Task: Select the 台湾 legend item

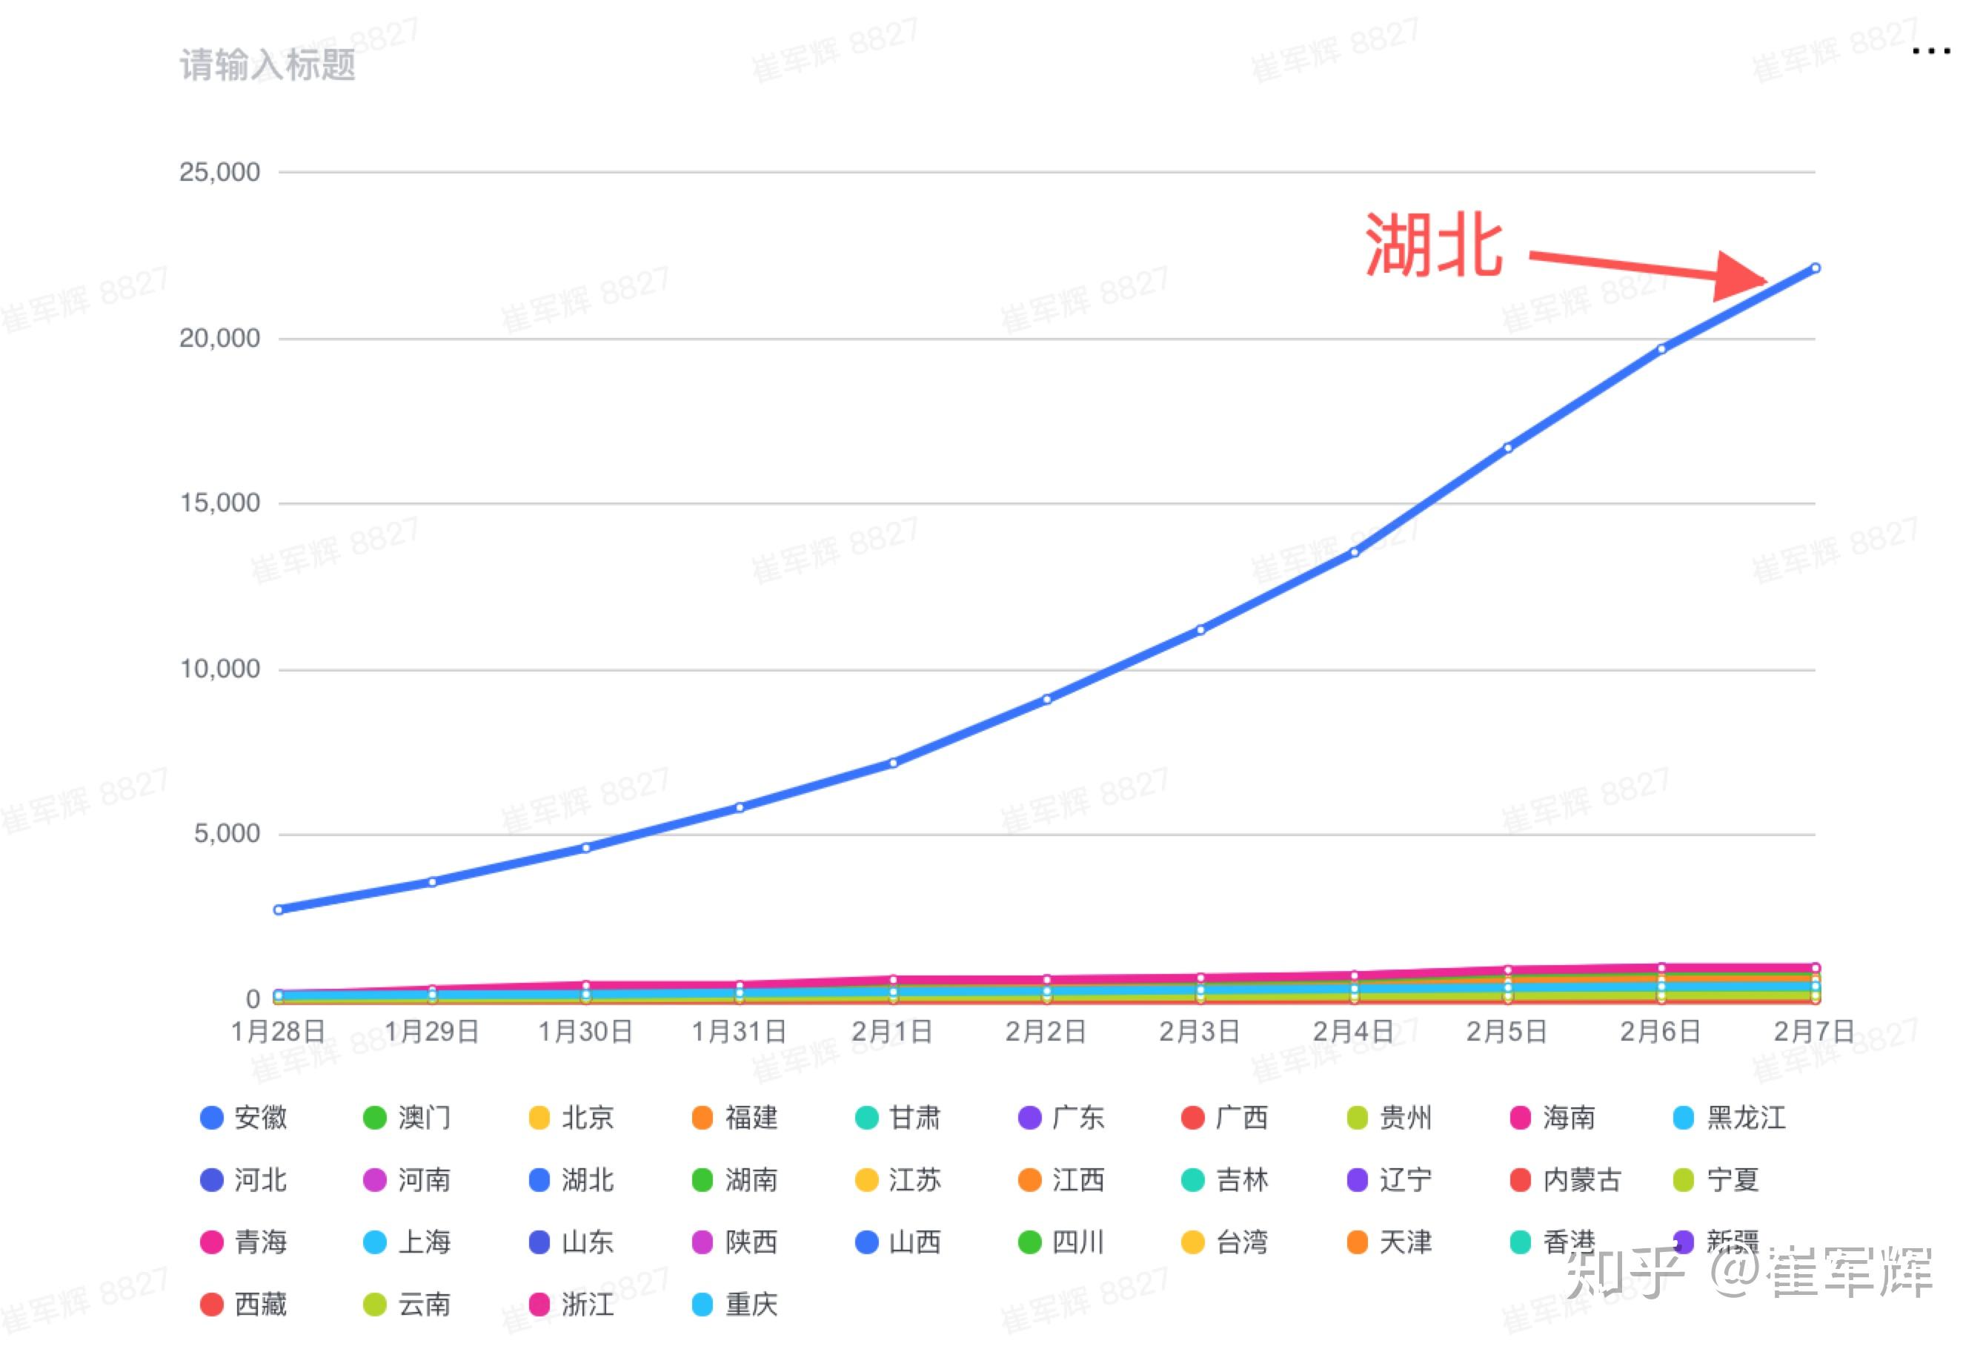Action: 1226,1242
